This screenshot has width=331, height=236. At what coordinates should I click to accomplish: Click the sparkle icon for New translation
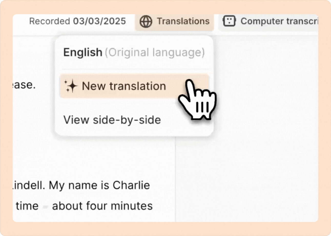tap(70, 86)
